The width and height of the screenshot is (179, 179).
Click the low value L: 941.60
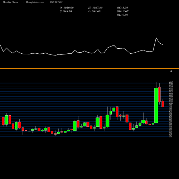click(95, 11)
